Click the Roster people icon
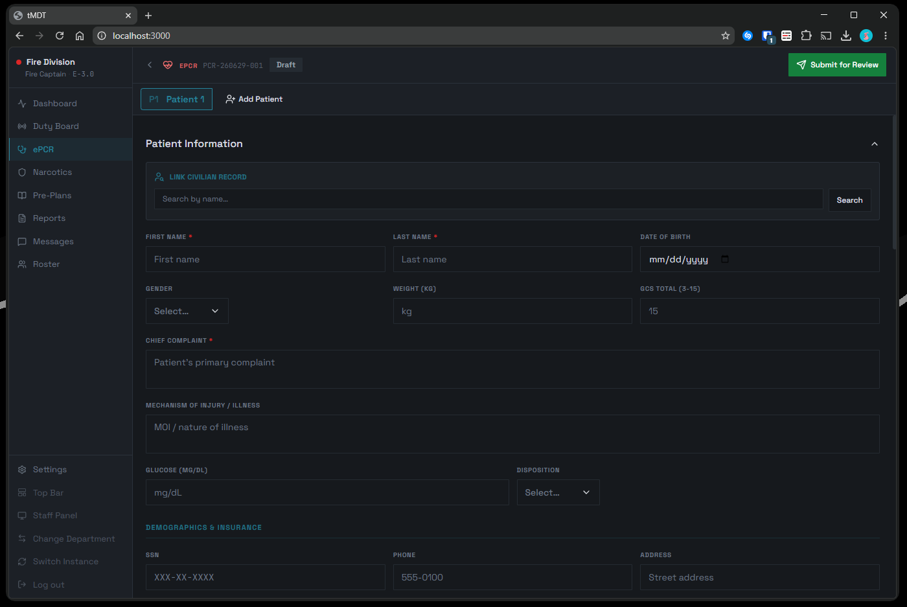This screenshot has height=607, width=907. pyautogui.click(x=22, y=264)
